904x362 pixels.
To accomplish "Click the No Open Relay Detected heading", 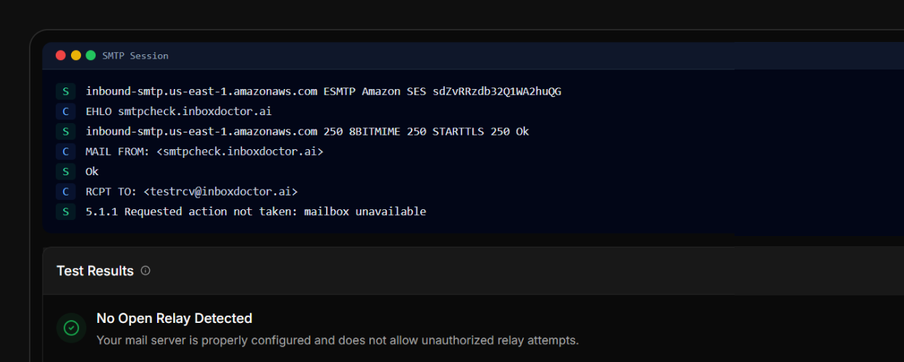I will pos(174,319).
